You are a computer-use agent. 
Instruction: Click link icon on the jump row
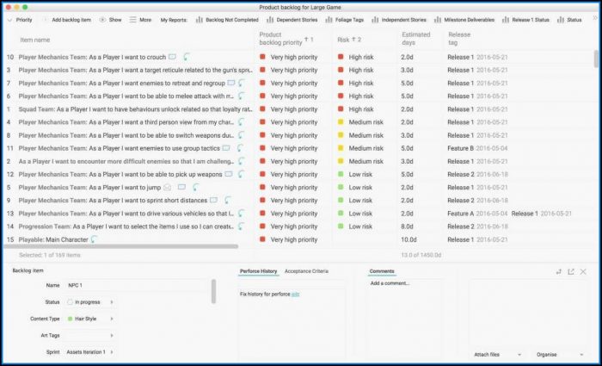(x=196, y=187)
